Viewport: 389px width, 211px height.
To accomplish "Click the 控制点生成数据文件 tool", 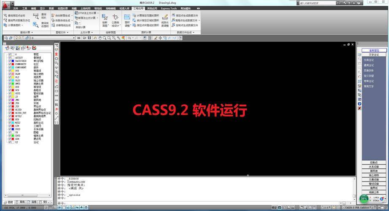I will coord(185,25).
